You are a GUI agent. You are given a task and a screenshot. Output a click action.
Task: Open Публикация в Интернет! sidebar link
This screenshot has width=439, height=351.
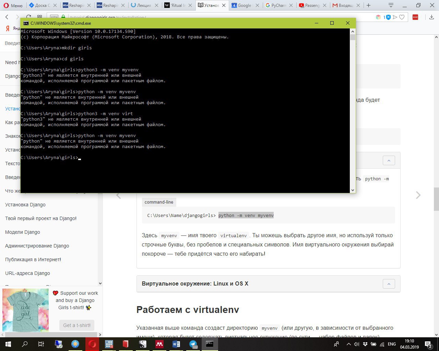[x=33, y=259]
